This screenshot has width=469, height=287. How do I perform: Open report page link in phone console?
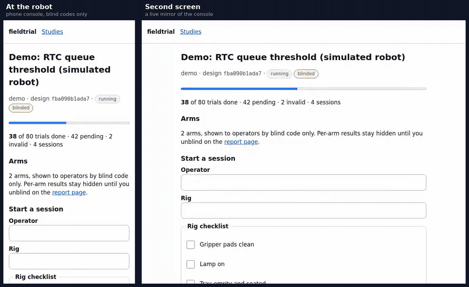click(x=69, y=193)
